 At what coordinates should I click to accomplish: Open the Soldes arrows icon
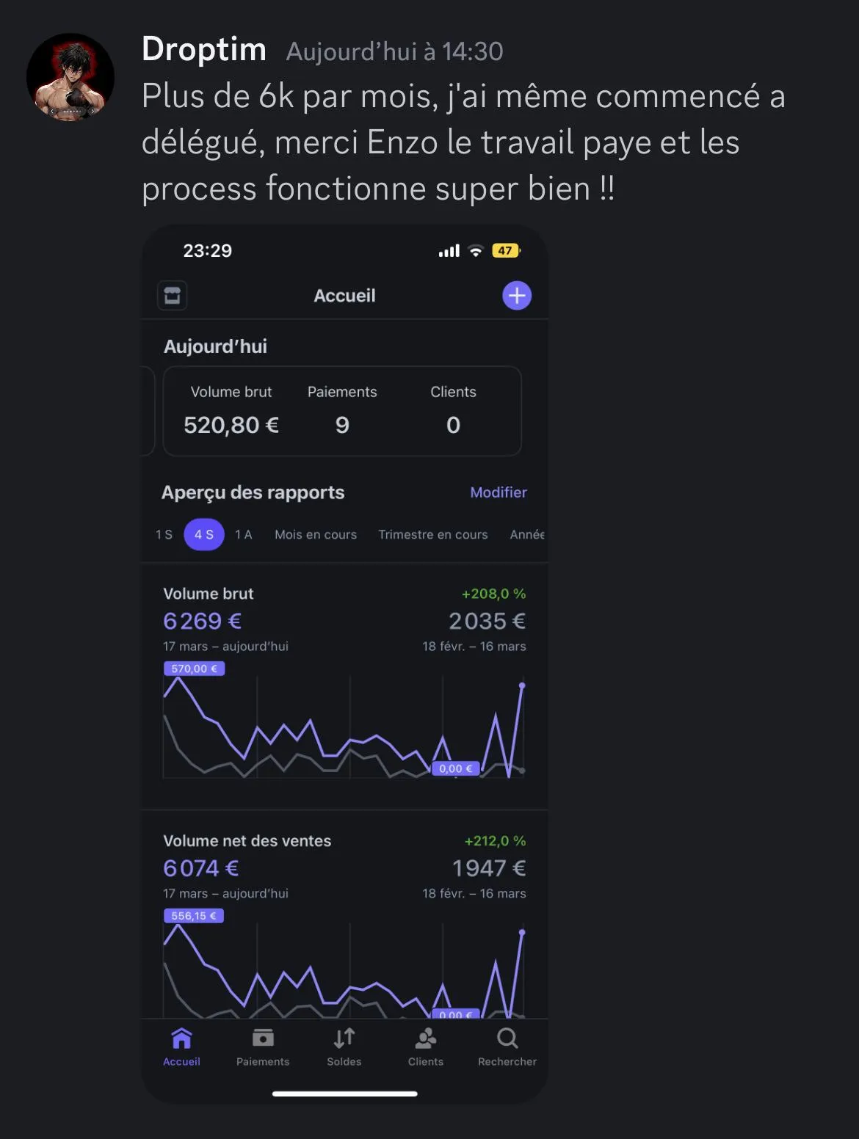coord(344,1038)
